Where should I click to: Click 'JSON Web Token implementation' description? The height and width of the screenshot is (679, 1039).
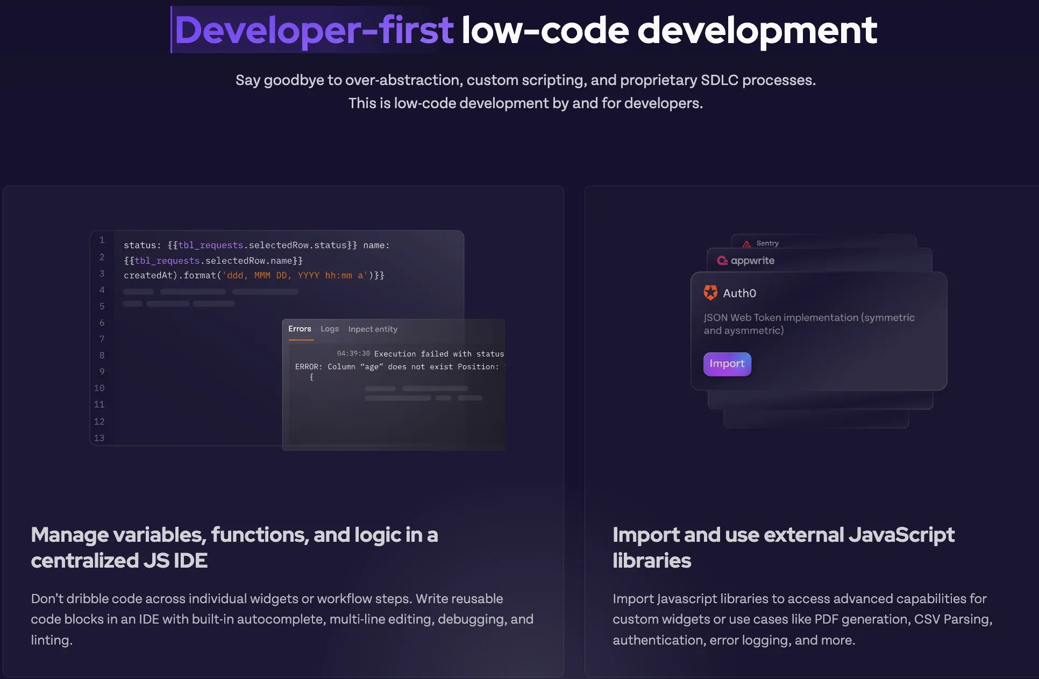[x=809, y=324]
